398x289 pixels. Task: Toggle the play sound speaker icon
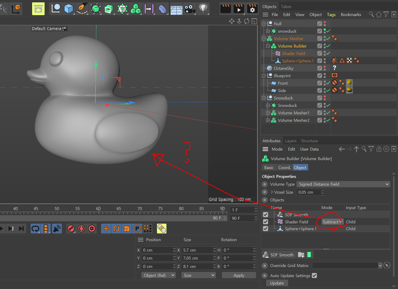coord(57,228)
